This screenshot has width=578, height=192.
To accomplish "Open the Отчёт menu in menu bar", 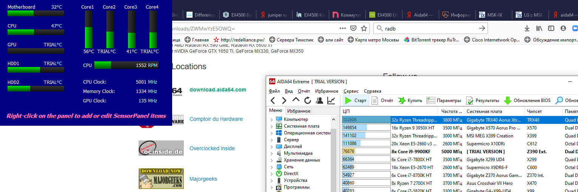I will tap(304, 91).
